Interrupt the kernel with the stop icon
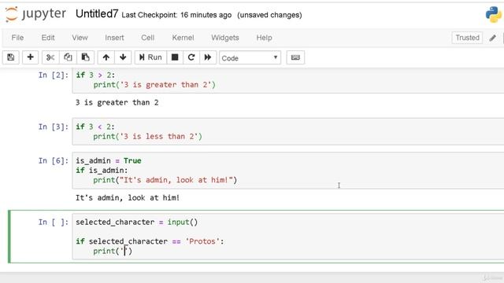The height and width of the screenshot is (283, 504). pyautogui.click(x=175, y=57)
